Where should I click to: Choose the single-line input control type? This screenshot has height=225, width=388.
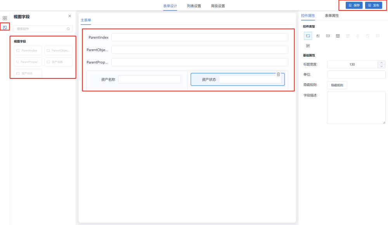[308, 36]
